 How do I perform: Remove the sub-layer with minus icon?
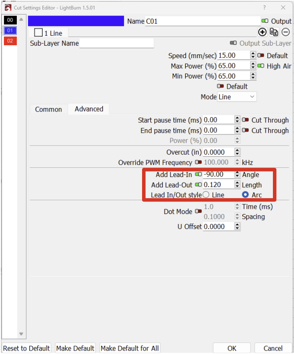286,32
